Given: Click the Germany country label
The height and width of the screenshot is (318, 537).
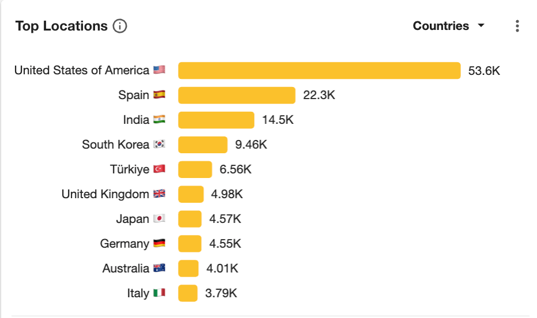Looking at the screenshot, I should point(124,244).
